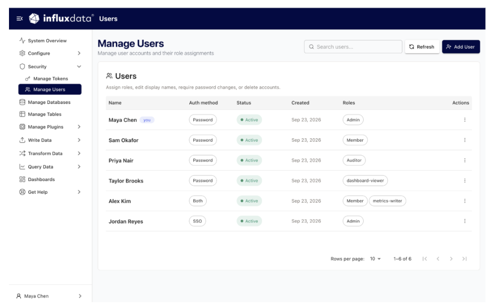Viewport: 488px width, 307px height.
Task: Click the Get Help lifebuoy icon
Action: point(22,192)
